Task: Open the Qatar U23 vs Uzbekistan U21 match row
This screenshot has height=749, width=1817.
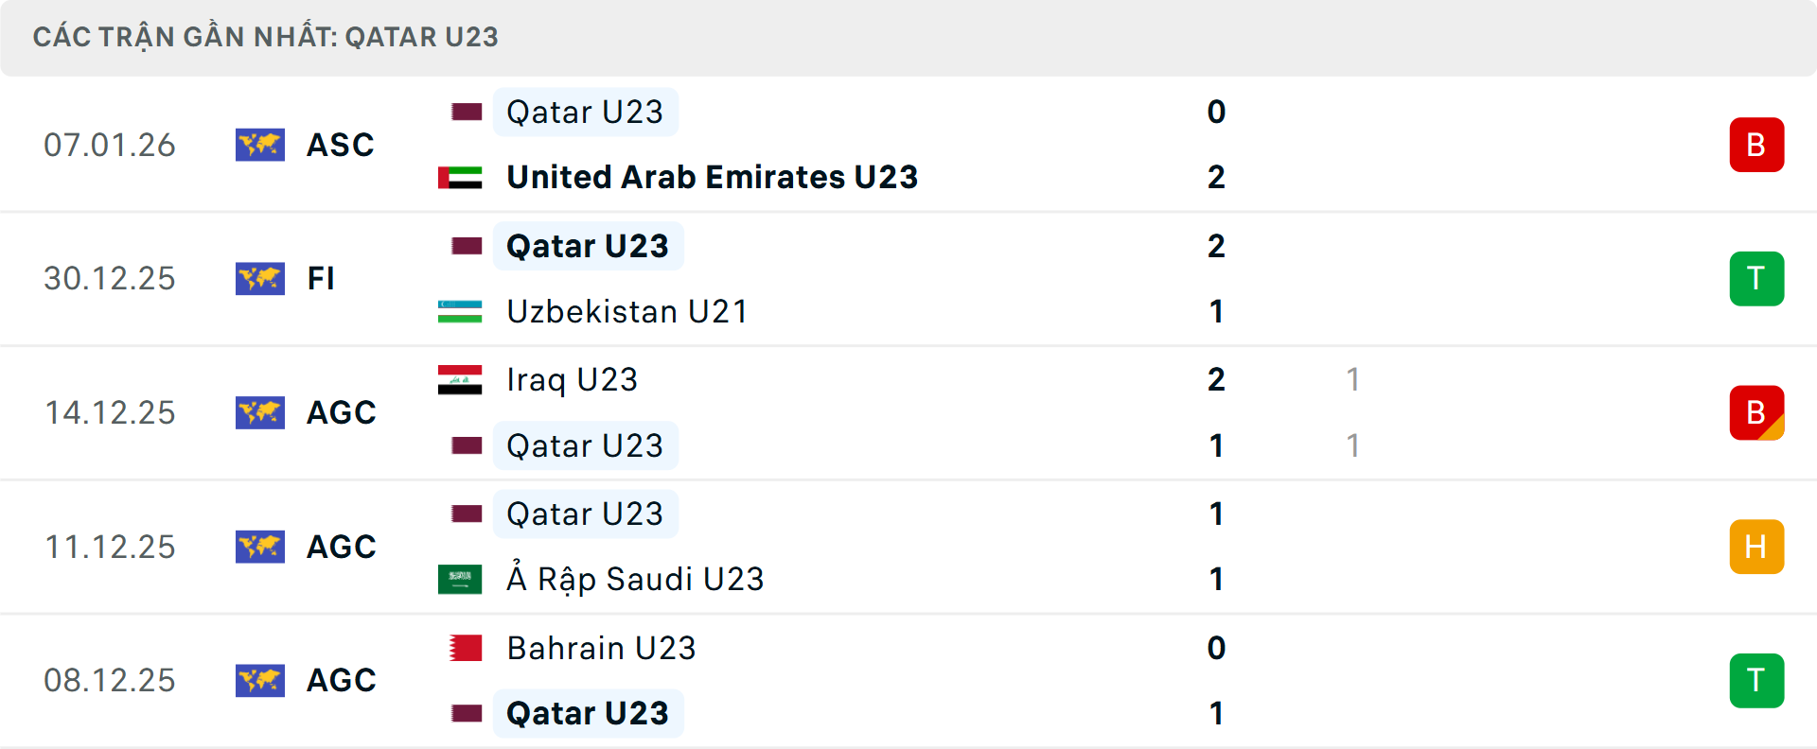Action: pos(908,278)
